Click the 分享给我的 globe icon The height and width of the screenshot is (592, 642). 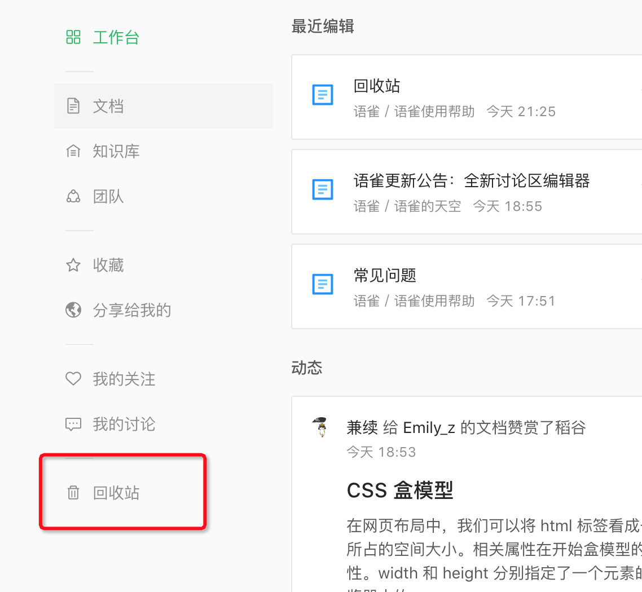[x=73, y=310]
